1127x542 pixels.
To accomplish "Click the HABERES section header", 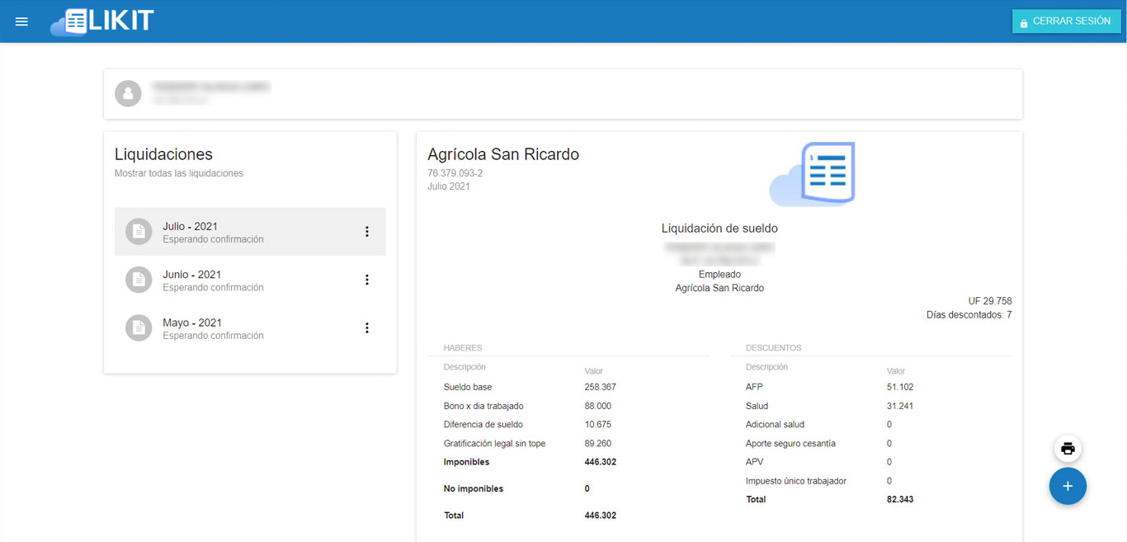I will point(463,348).
